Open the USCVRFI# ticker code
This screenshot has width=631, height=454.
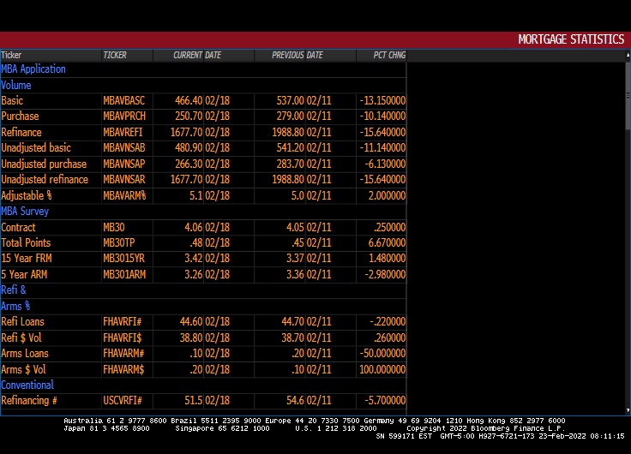pyautogui.click(x=123, y=401)
